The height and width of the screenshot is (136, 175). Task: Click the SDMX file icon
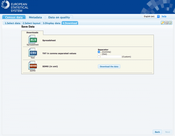[x=33, y=65]
